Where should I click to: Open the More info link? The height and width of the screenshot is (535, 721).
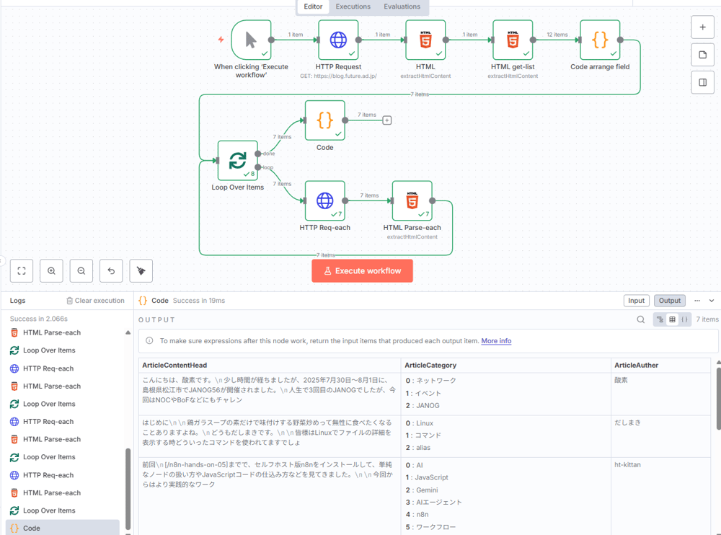click(x=496, y=341)
